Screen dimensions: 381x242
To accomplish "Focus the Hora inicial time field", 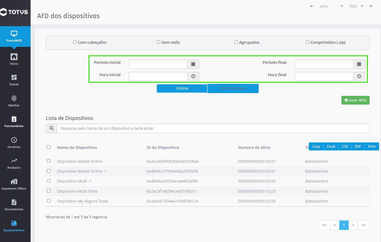I will pos(158,76).
